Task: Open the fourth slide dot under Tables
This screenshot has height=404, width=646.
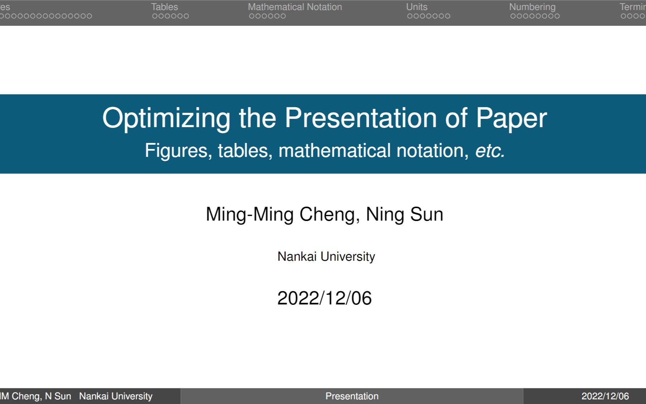Action: [x=174, y=16]
